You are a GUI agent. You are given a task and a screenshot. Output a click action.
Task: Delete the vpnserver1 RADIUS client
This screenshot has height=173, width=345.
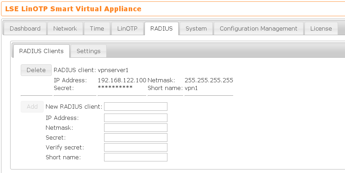pyautogui.click(x=36, y=70)
